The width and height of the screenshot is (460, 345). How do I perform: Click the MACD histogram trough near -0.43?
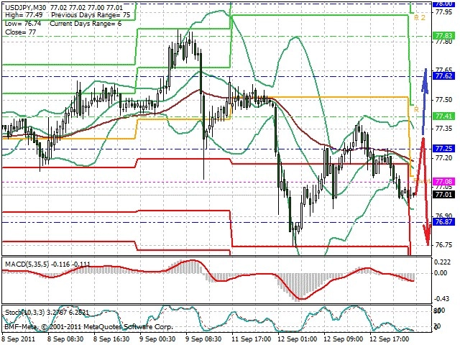click(300, 300)
